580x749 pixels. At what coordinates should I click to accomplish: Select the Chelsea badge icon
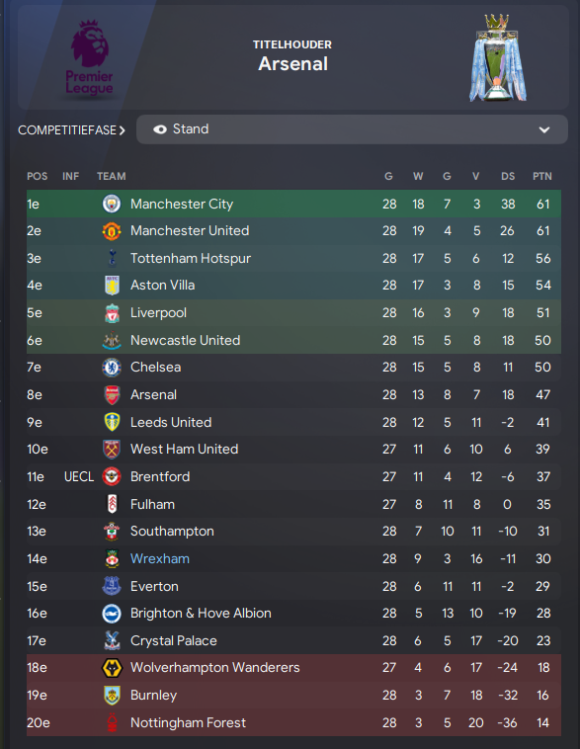coord(112,368)
